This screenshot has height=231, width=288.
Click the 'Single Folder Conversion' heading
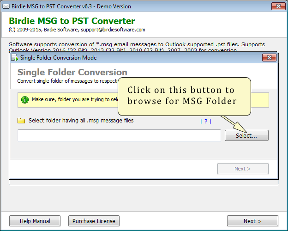(x=72, y=72)
